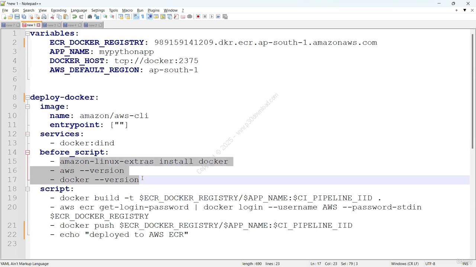Click the Save All toolbar icon
Viewport: 476px width, 267px height.
(x=24, y=17)
